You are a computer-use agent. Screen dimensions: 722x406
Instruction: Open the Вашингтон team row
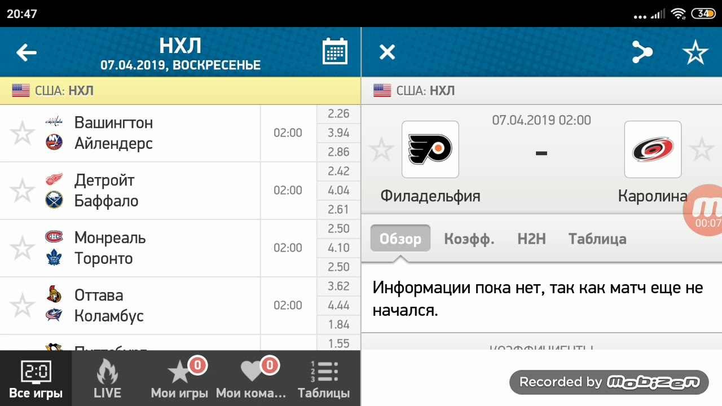pyautogui.click(x=113, y=122)
